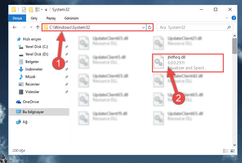Viewport: 242px width, 163px height.
Task: Switch to the Görünüm tab
Action: pyautogui.click(x=71, y=18)
